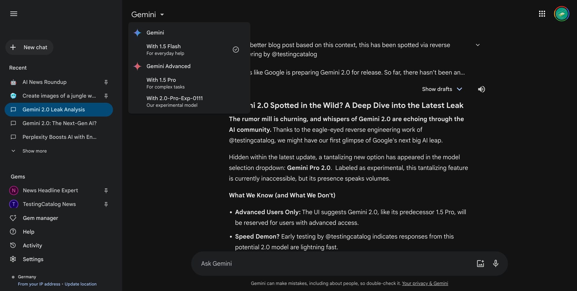Open the Your privacy & Gemini link
The width and height of the screenshot is (577, 291).
tap(425, 283)
